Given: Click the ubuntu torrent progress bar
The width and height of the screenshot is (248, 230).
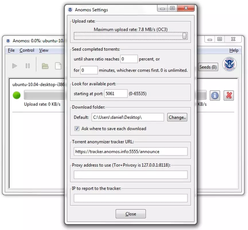Looking at the screenshot, I should pyautogui.click(x=44, y=95).
